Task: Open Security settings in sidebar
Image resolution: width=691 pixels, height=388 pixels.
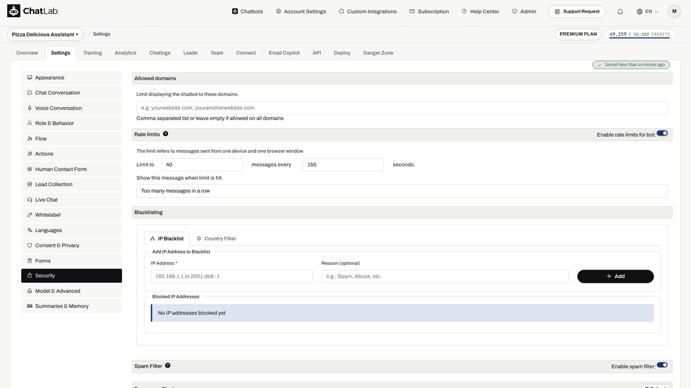Action: pyautogui.click(x=71, y=276)
